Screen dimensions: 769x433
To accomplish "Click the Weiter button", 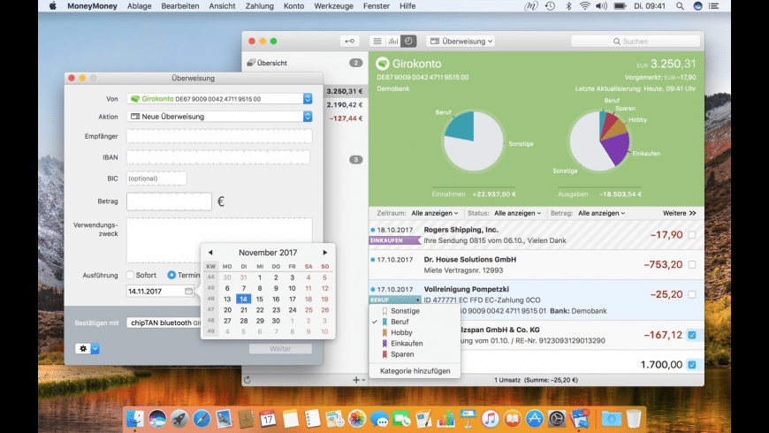I will [x=280, y=349].
